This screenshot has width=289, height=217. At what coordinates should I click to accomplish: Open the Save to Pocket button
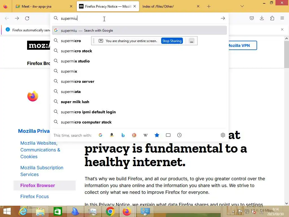click(251, 18)
